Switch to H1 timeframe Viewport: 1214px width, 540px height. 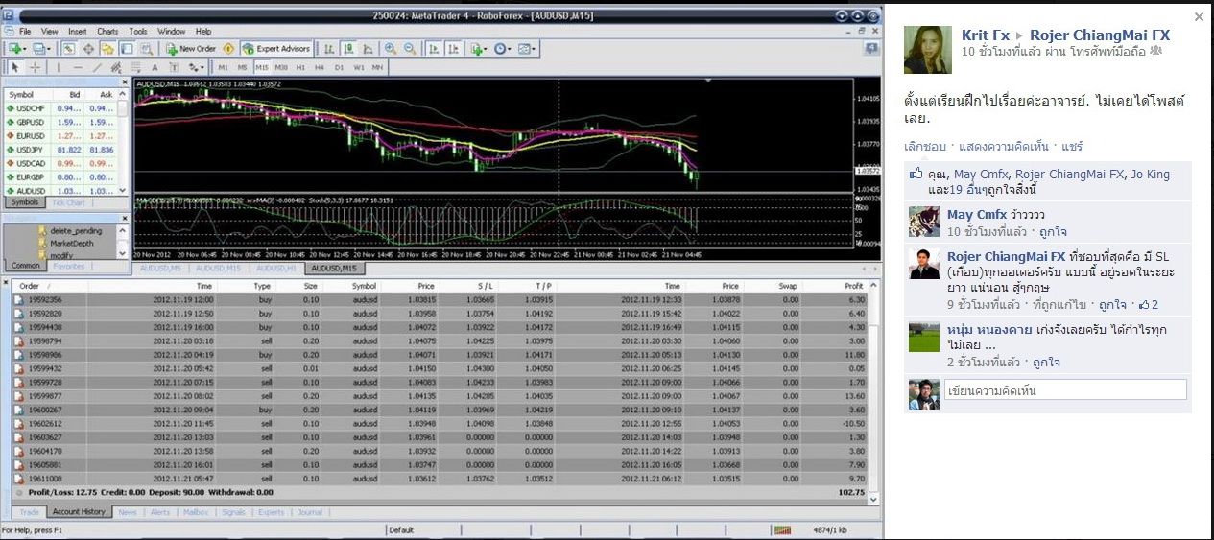point(300,67)
